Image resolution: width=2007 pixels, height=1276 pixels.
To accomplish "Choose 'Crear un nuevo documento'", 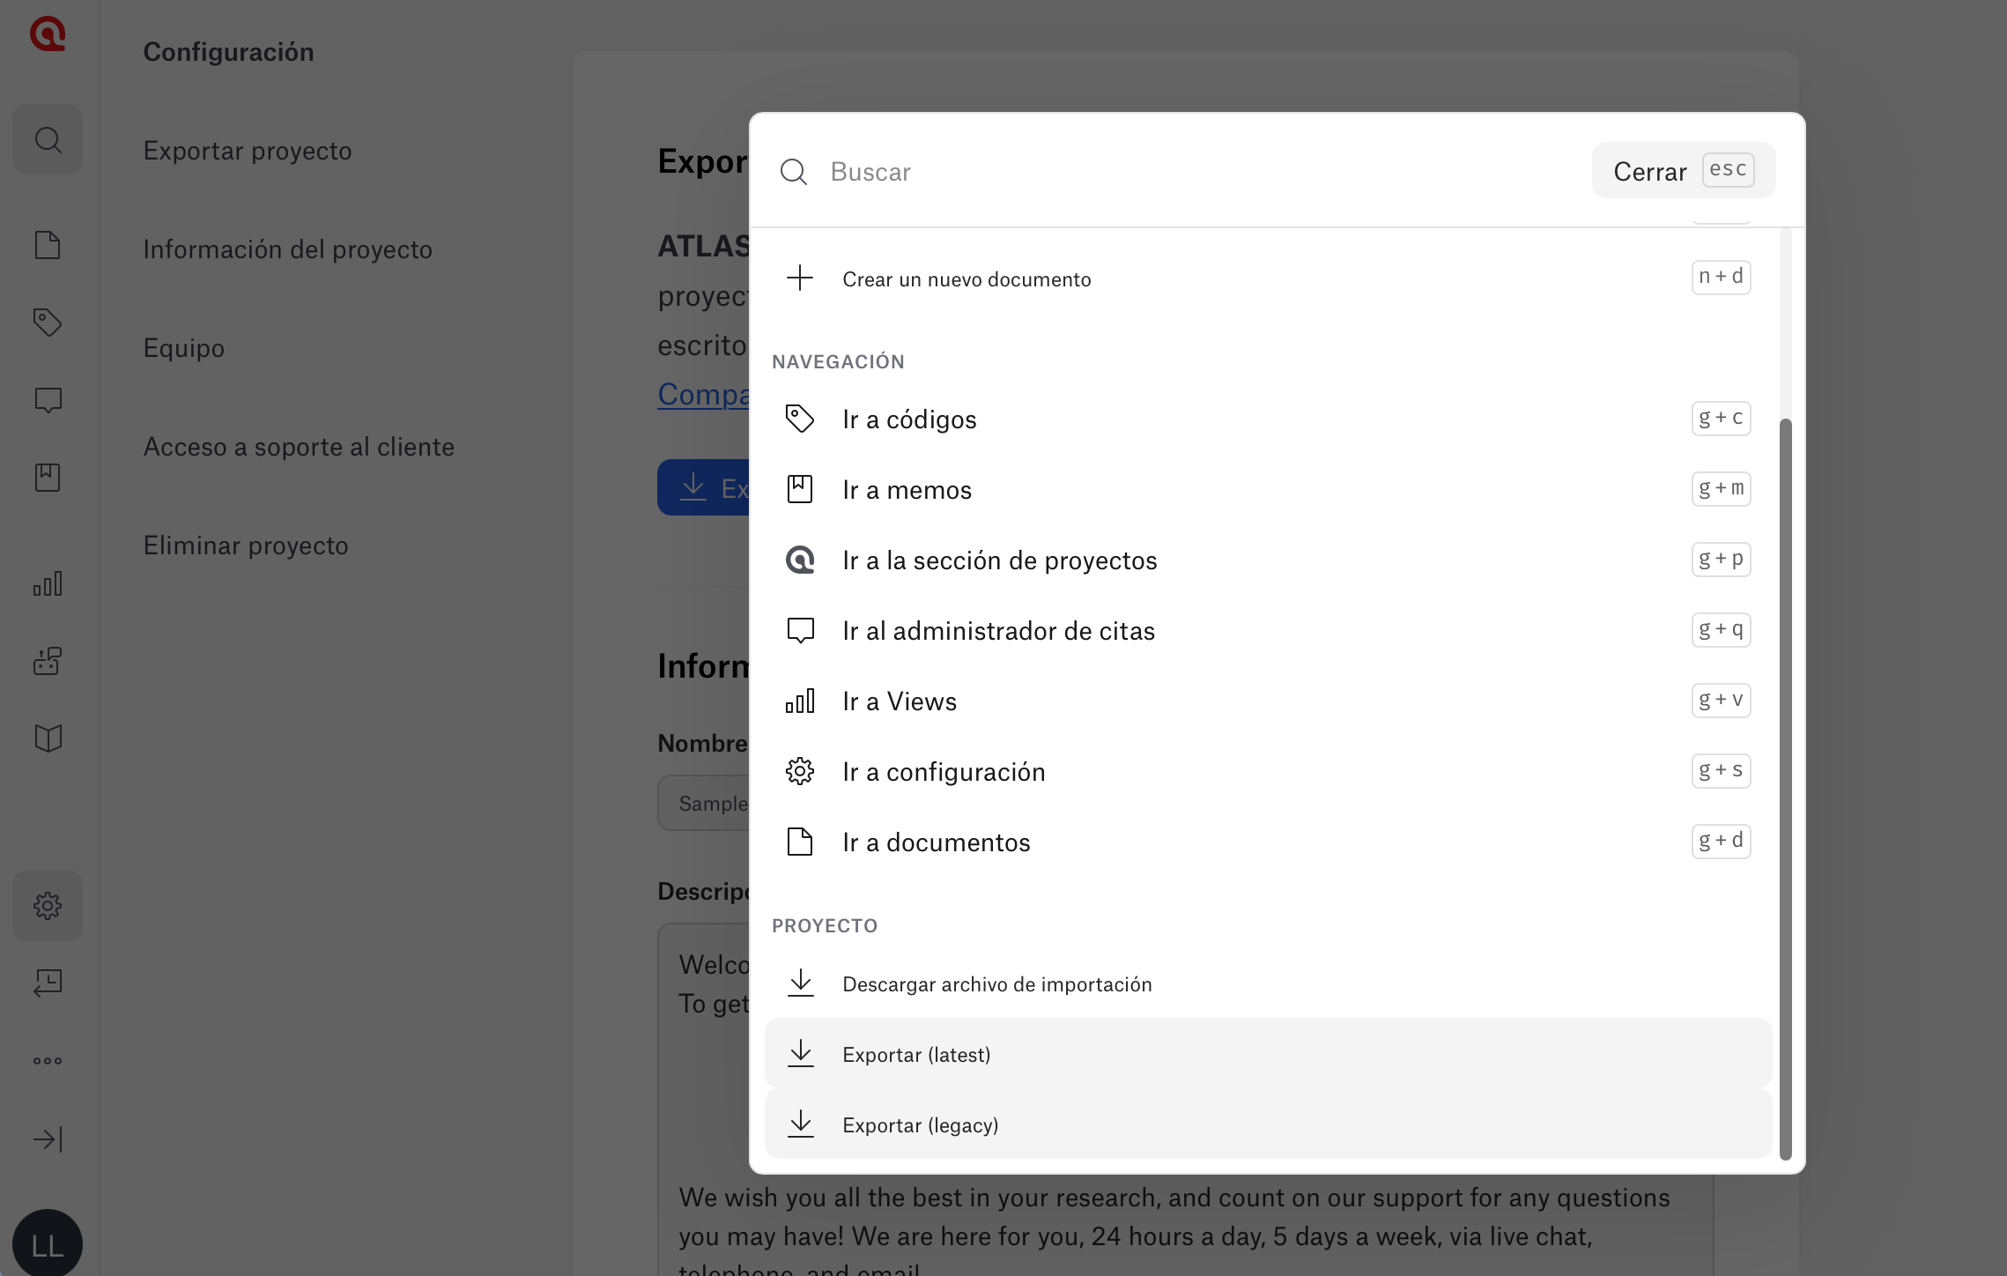I will (x=966, y=279).
